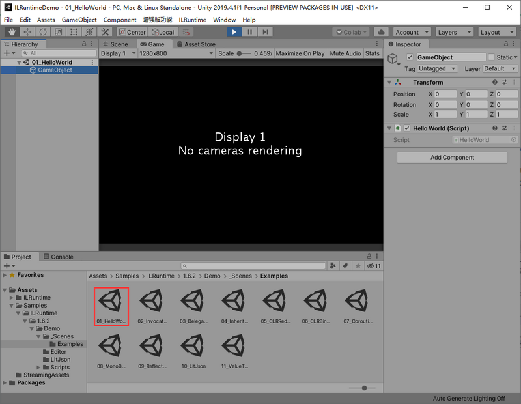Toggle Hello World script enabled checkbox

click(x=406, y=128)
